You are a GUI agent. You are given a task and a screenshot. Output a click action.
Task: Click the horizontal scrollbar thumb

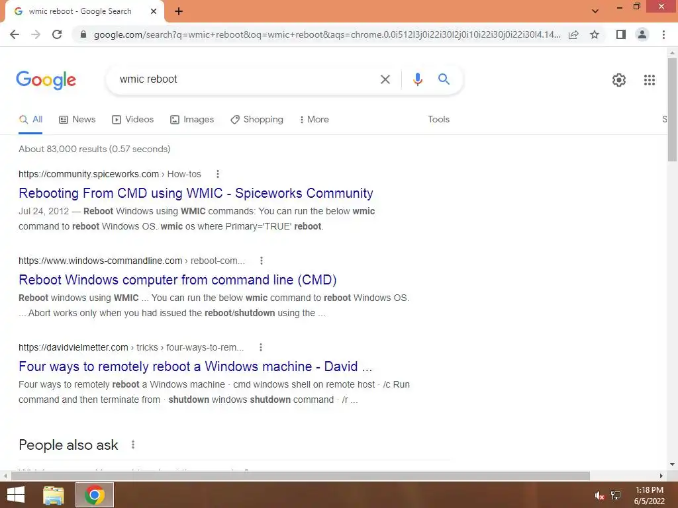[300, 476]
